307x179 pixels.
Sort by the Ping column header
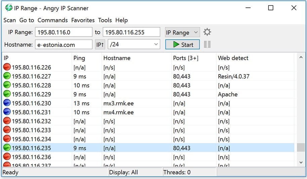[87, 58]
